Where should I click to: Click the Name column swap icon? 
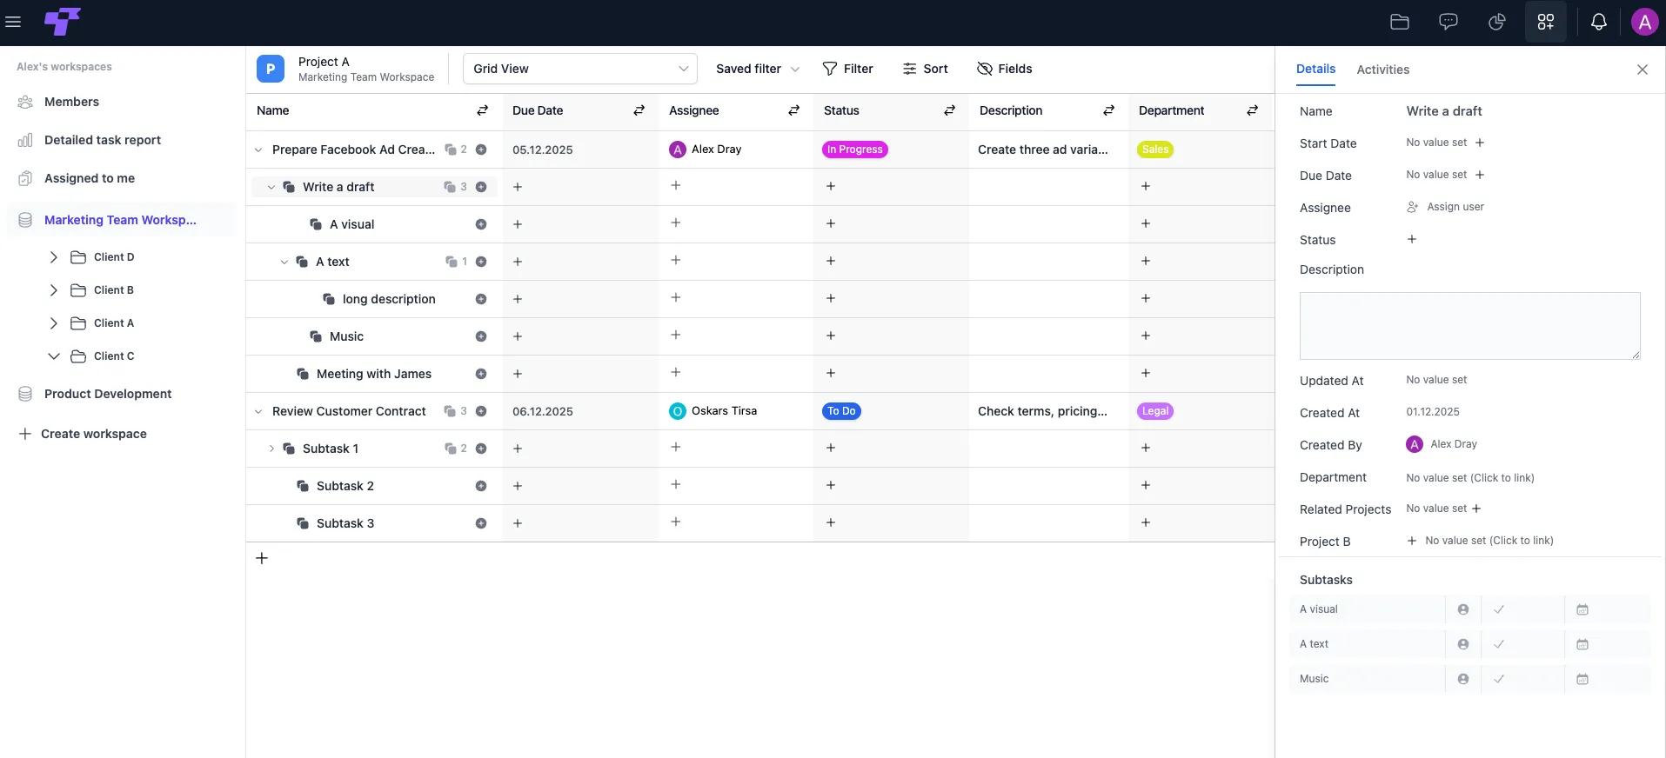tap(483, 110)
